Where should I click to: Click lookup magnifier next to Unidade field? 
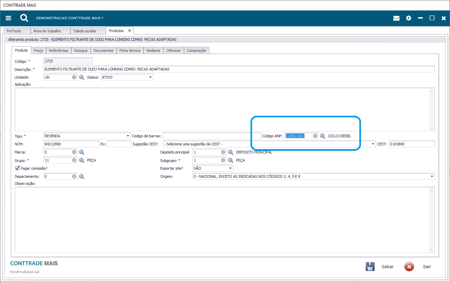[82, 77]
